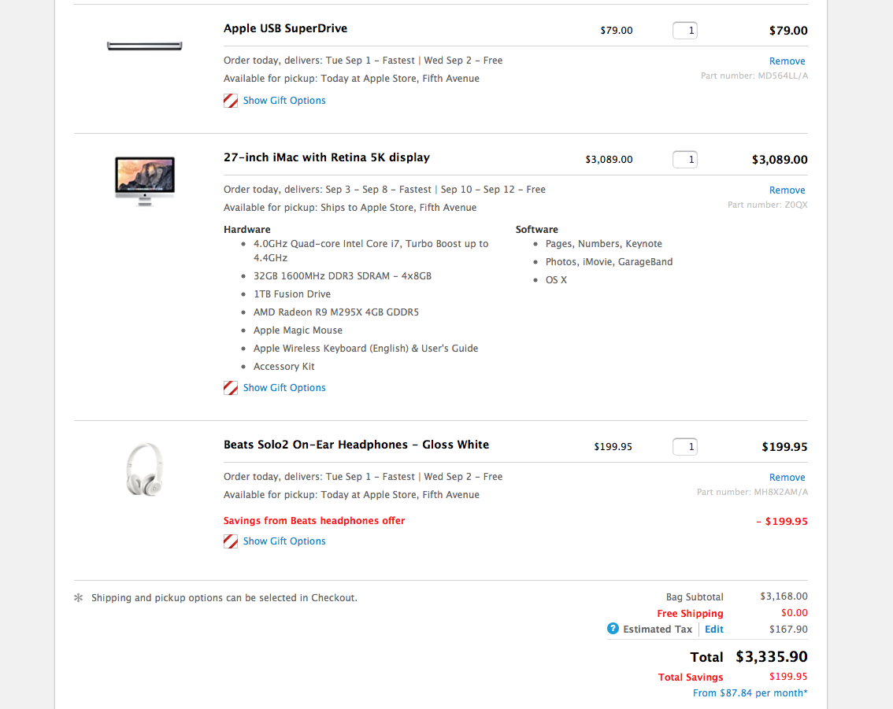Viewport: 893px width, 709px height.
Task: Click the 'Accessory Kit' hardware line
Action: coord(283,367)
